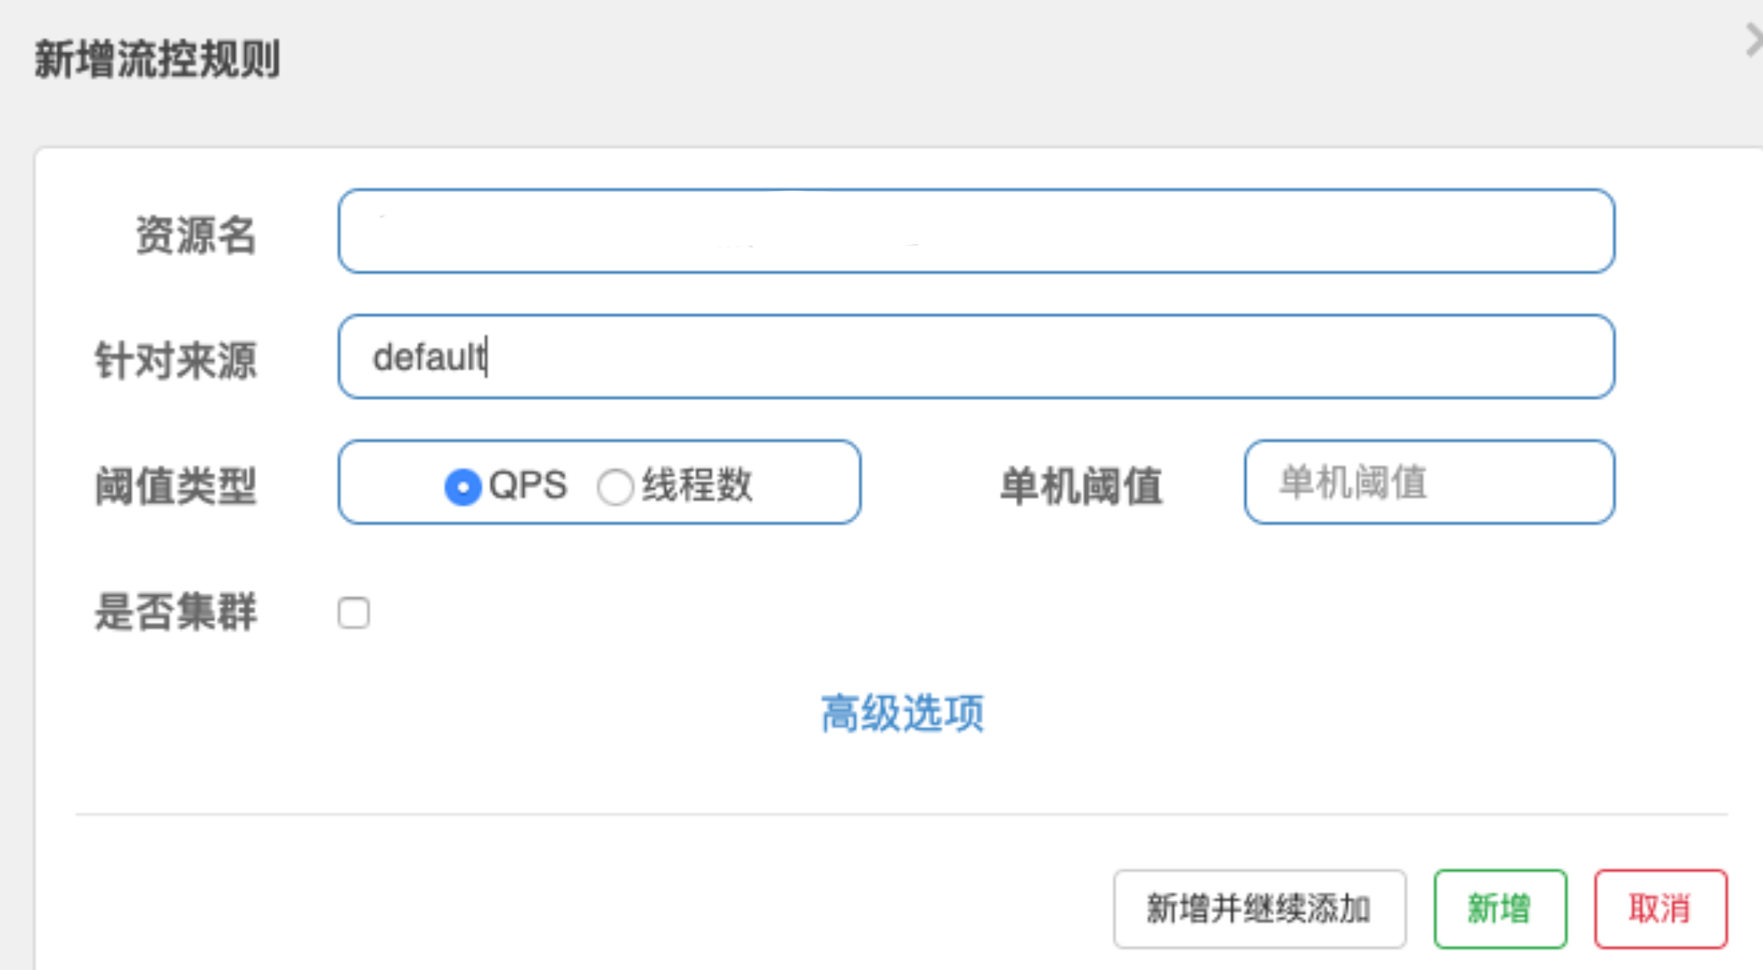Click the 线程数 option text
Screen dimensions: 1763x970
point(698,485)
